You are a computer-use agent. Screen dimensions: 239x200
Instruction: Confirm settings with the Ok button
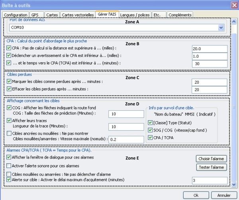195,196
